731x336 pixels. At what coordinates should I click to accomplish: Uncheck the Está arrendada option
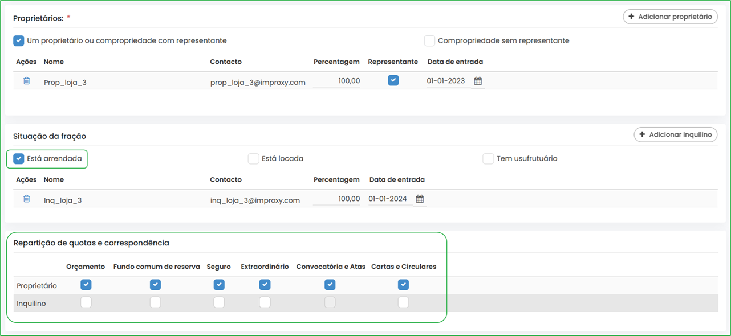coord(19,158)
